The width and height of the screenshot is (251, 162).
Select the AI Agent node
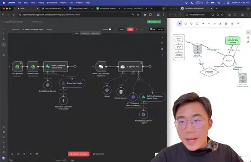(x=130, y=67)
